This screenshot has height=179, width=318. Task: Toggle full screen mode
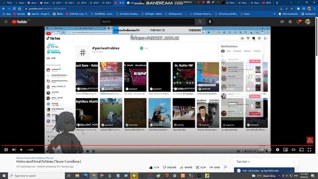click(x=309, y=150)
